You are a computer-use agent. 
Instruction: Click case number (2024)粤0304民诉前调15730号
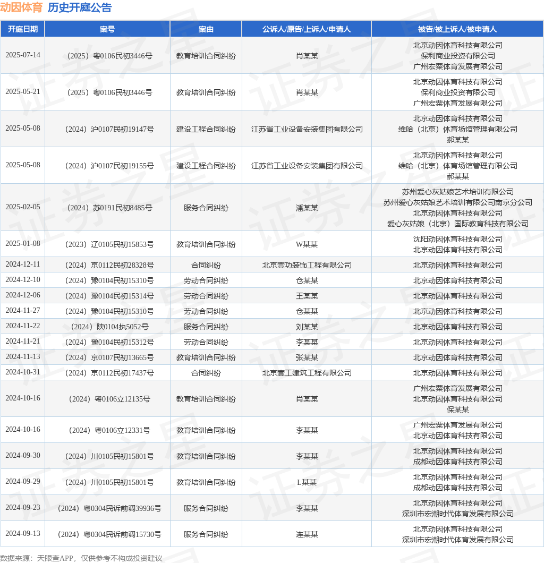pyautogui.click(x=109, y=534)
